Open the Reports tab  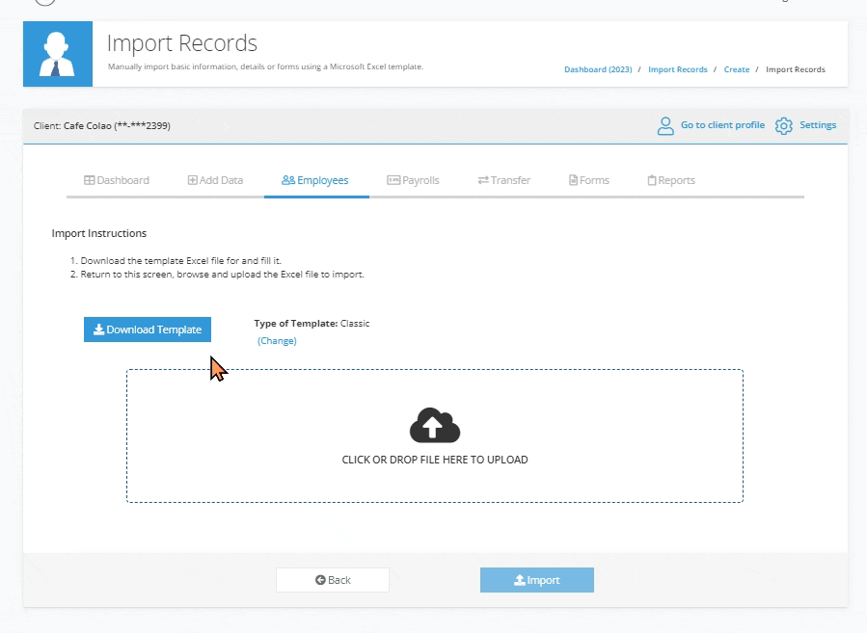[x=670, y=180]
